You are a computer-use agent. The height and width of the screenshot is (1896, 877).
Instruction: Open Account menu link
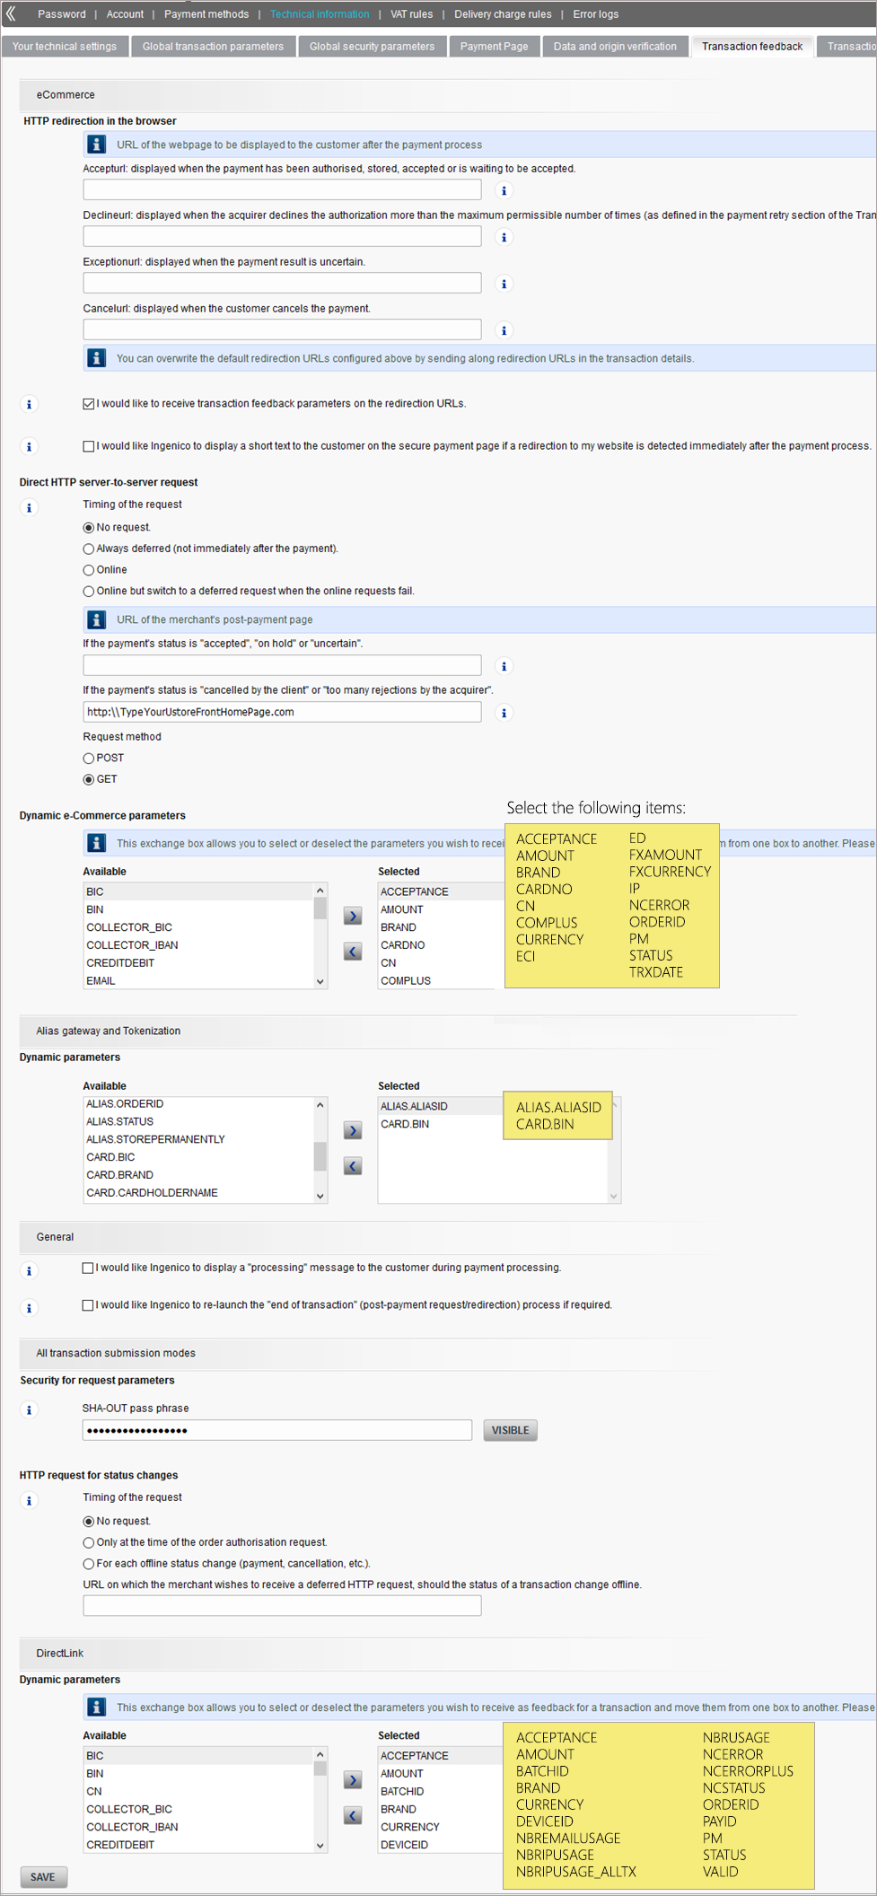pos(125,14)
